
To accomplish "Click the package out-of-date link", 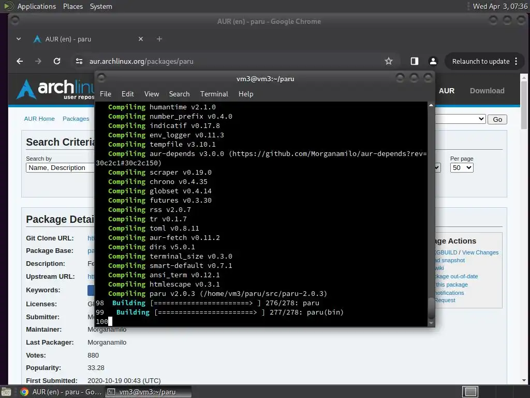I will click(x=457, y=277).
